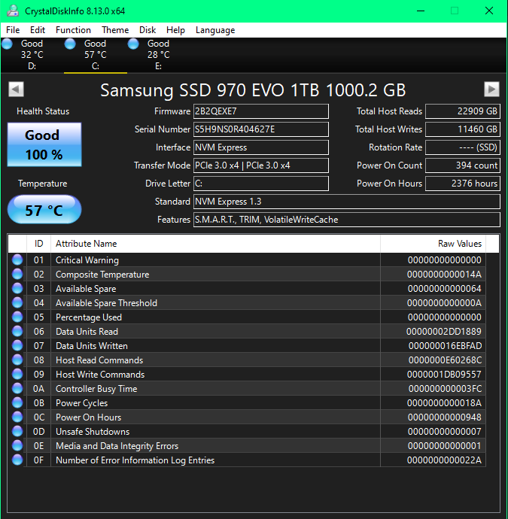Click status icon for Media and Data Integrity Errors
The image size is (508, 519).
[17, 445]
